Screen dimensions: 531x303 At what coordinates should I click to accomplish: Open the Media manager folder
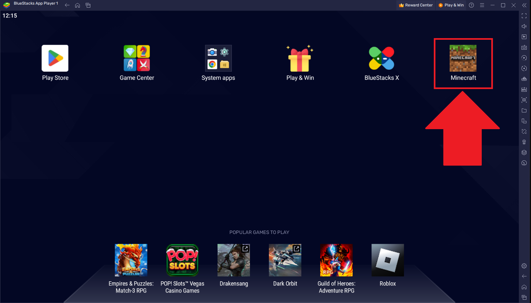pos(524,110)
